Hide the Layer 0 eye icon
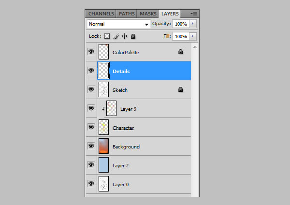Viewport: 290px width, 205px height. (x=91, y=184)
